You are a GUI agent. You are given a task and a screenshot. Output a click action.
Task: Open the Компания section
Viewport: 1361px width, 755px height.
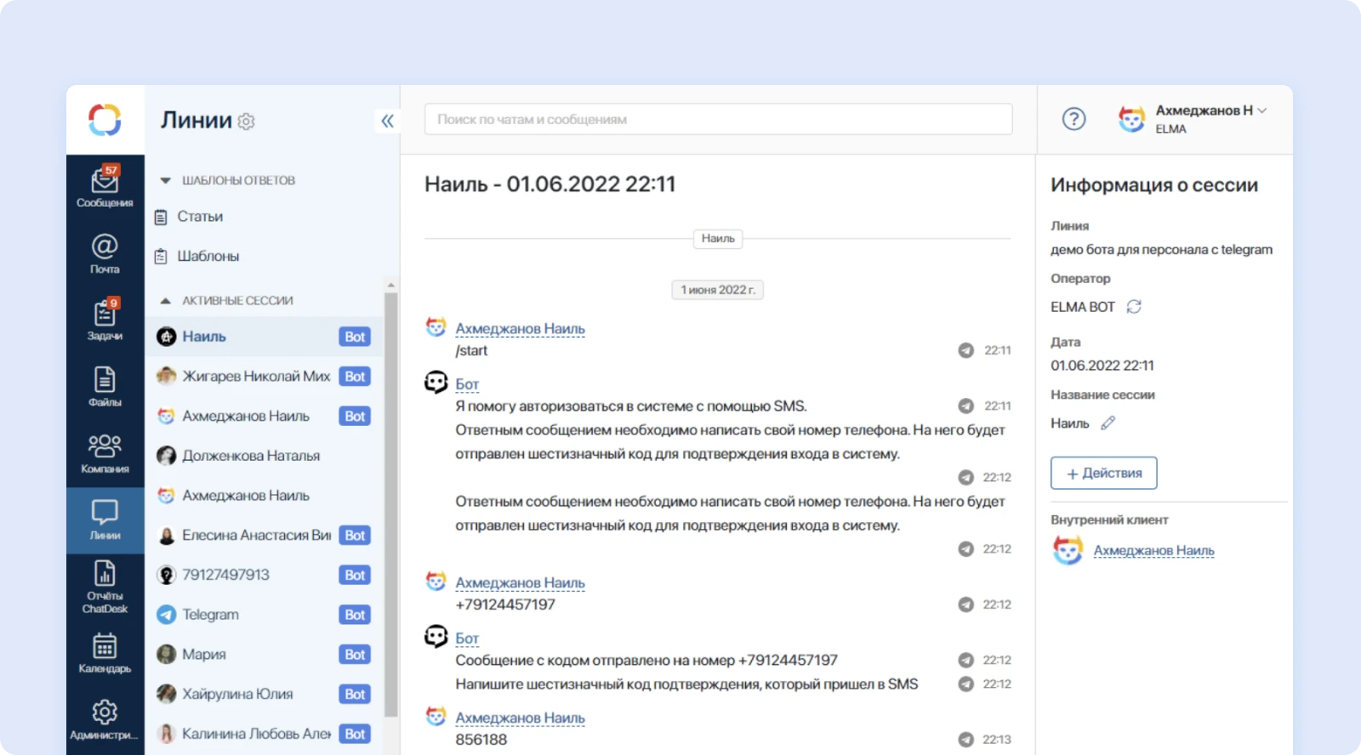click(105, 452)
